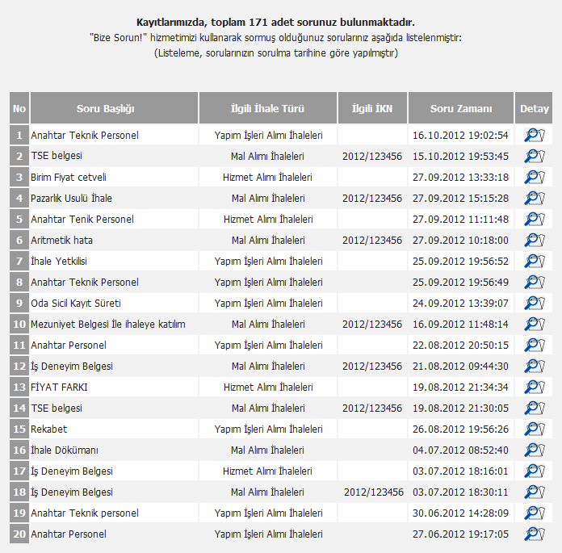The width and height of the screenshot is (562, 553).
Task: Select the title 'Pazarlık Usulü İhale'
Action: point(71,198)
